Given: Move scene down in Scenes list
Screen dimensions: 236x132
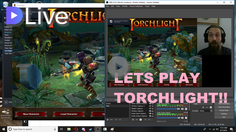Looking at the screenshot, I should coord(120,120).
